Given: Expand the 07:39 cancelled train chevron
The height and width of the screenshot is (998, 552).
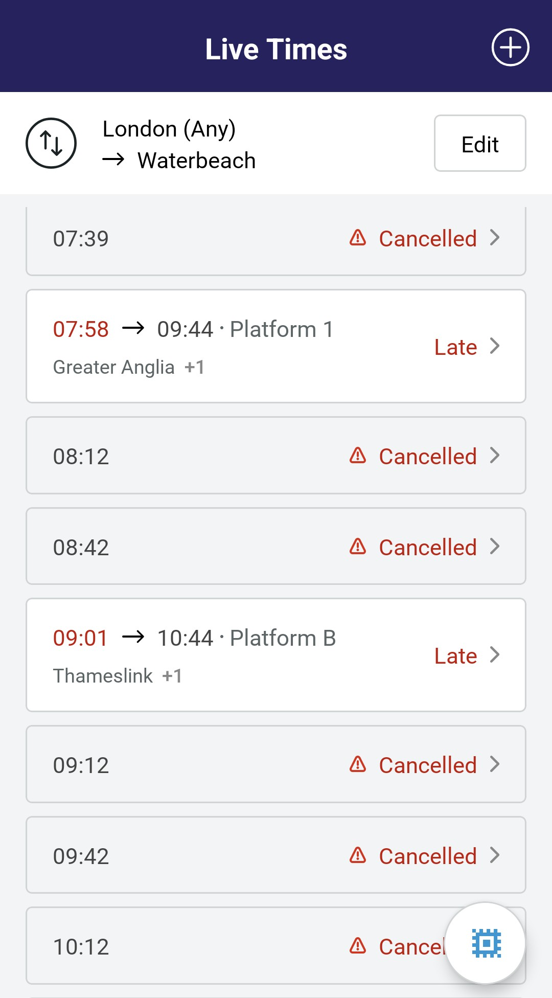Looking at the screenshot, I should tap(494, 238).
